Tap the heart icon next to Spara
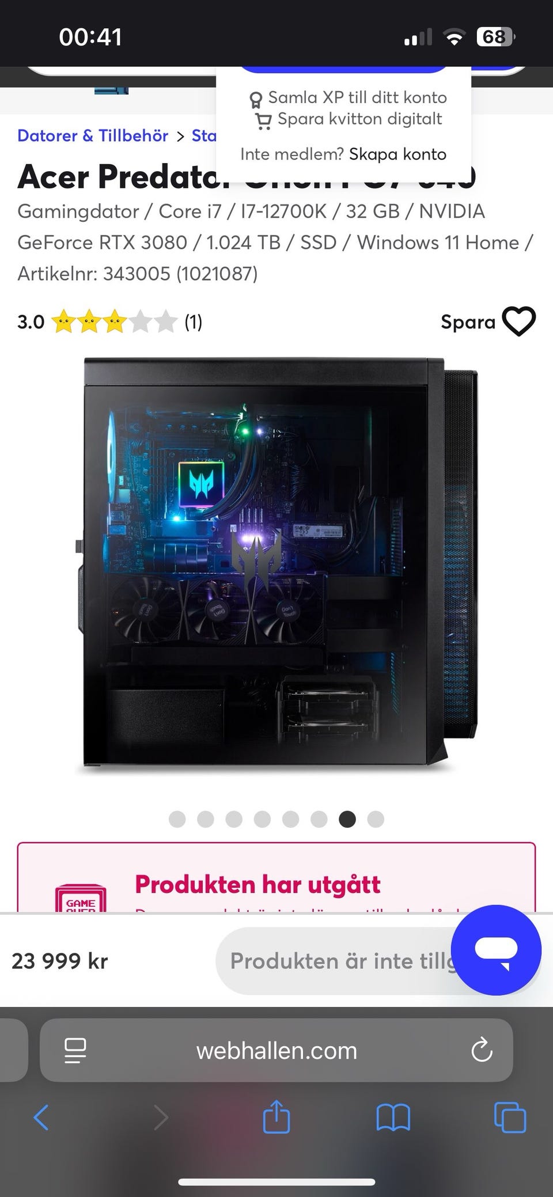Image resolution: width=553 pixels, height=1197 pixels. (x=519, y=321)
